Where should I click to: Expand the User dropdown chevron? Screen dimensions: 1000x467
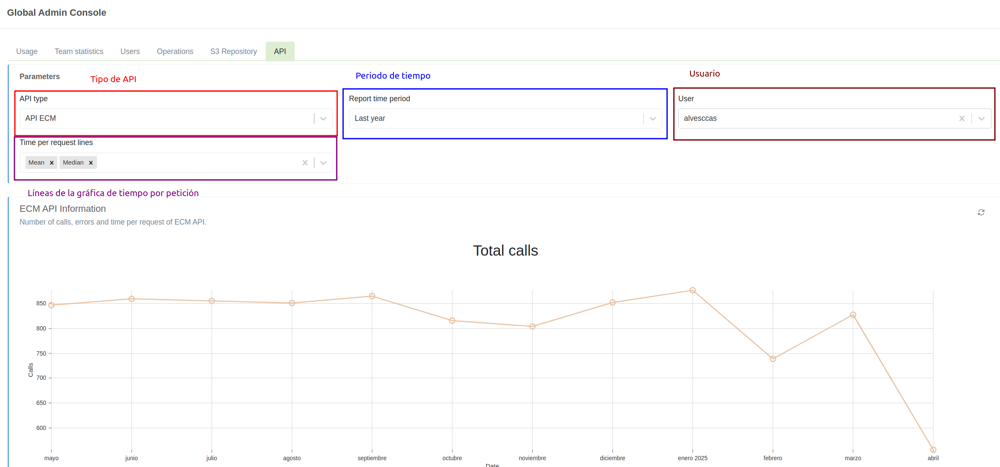[x=981, y=118]
